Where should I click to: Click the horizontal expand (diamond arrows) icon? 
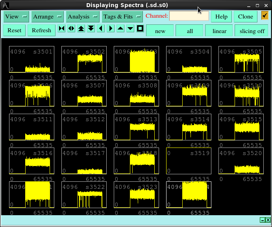click(71, 29)
